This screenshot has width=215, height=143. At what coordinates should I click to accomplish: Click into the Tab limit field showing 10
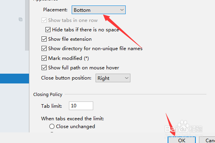(81, 106)
